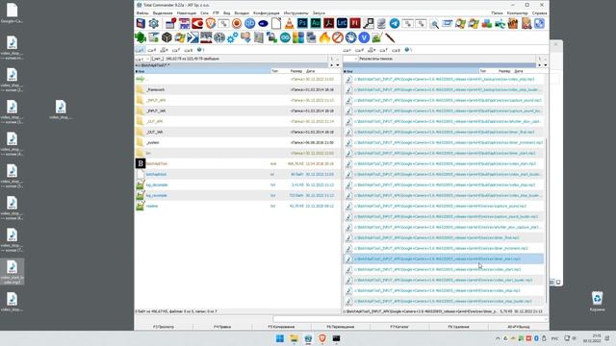Click the blank document toolbar icon
Screen dimensions: 616x346
pyautogui.click(x=276, y=23)
